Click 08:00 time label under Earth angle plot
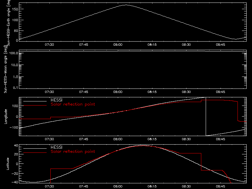Screen dimensions: 252x189 point(118,45)
